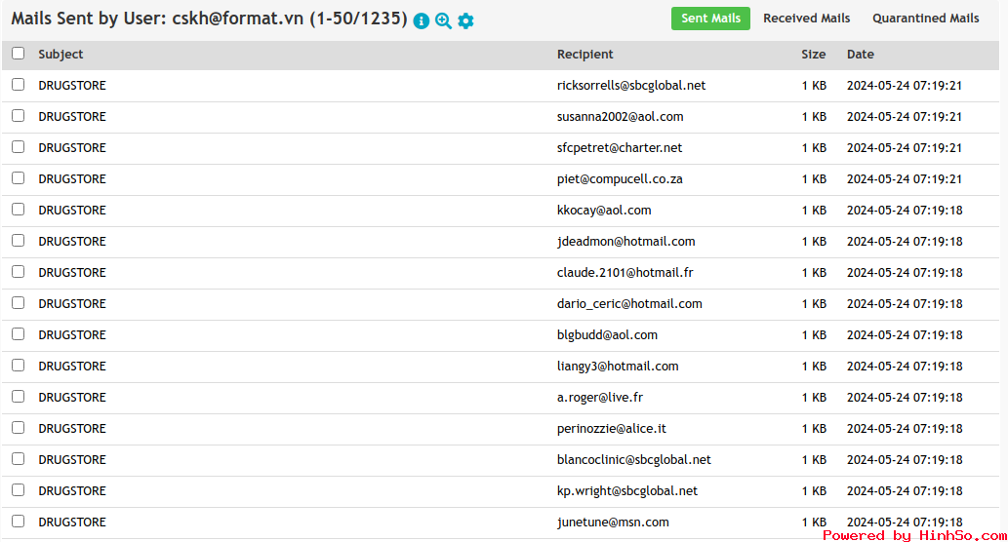Click recipient blancoclinic@sbcglobal.net
Image resolution: width=1008 pixels, height=542 pixels.
pos(634,460)
